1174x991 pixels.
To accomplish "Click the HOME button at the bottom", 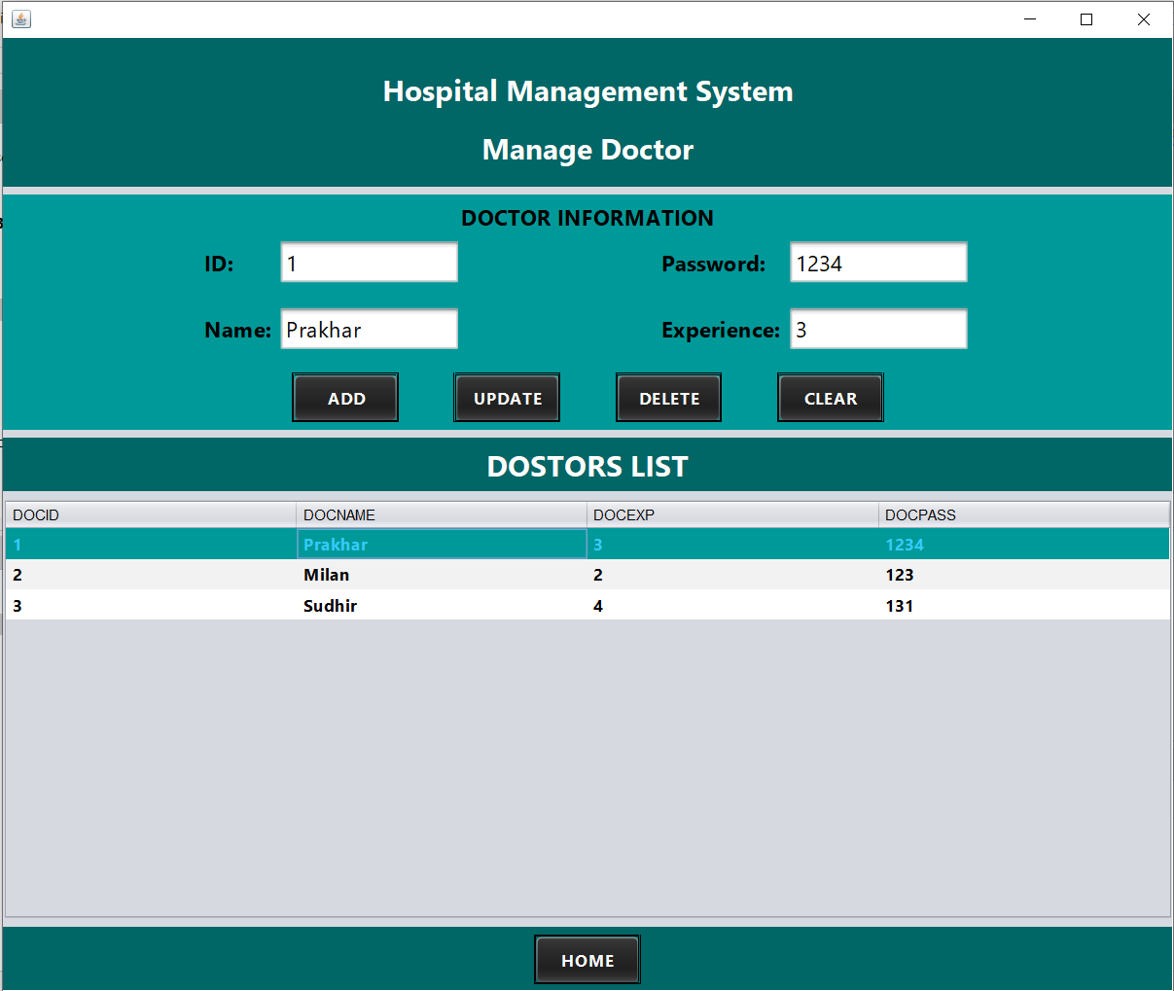I will pyautogui.click(x=587, y=960).
